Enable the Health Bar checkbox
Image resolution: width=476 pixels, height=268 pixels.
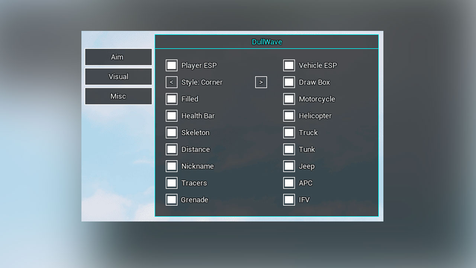coord(171,116)
